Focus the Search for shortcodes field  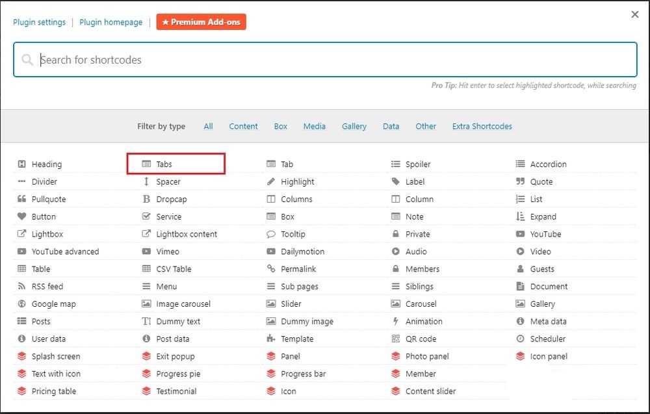325,60
